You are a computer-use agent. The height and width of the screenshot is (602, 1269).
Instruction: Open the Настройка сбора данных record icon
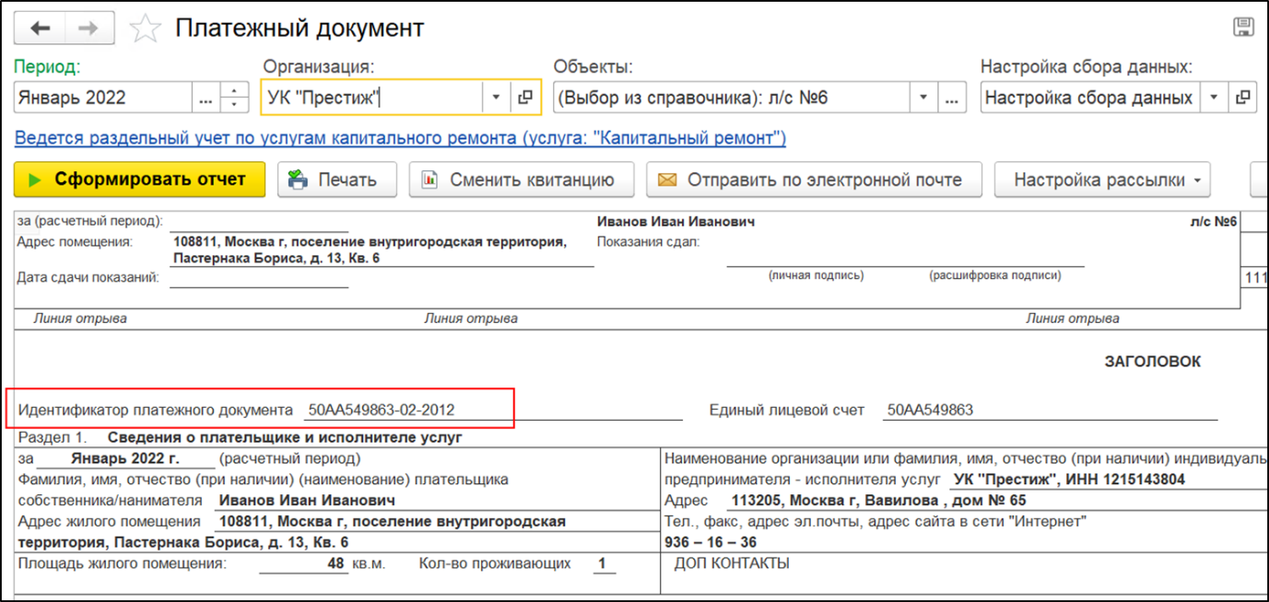coord(1243,98)
